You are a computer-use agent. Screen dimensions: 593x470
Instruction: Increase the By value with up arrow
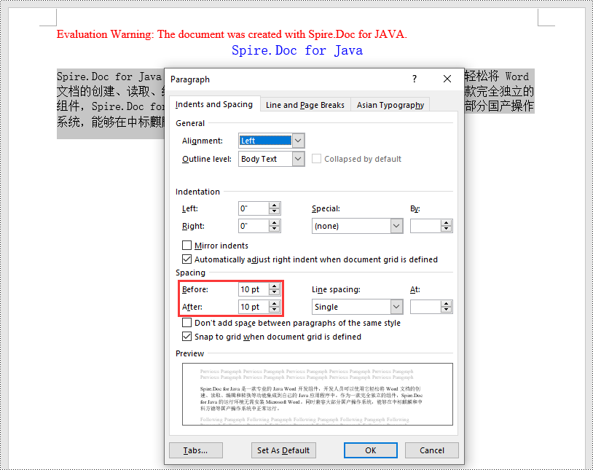[447, 223]
